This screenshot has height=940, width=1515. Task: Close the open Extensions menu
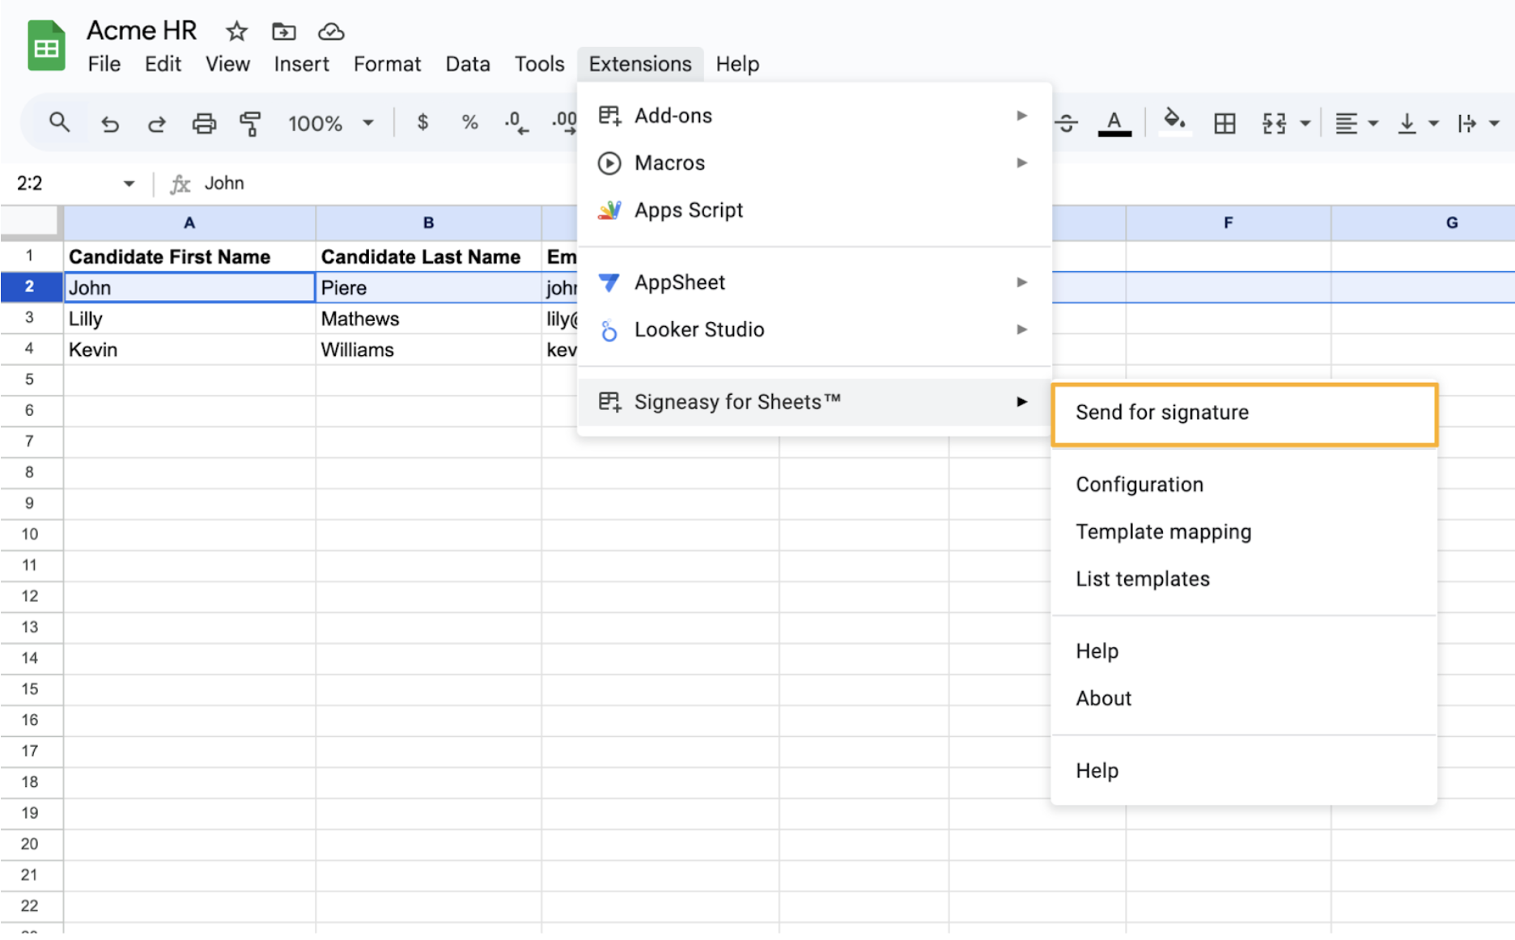pos(640,64)
